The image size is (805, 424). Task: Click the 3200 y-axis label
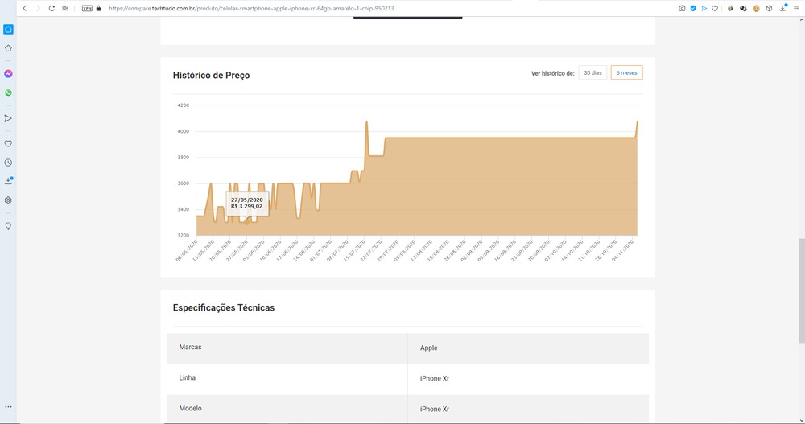[x=184, y=236]
